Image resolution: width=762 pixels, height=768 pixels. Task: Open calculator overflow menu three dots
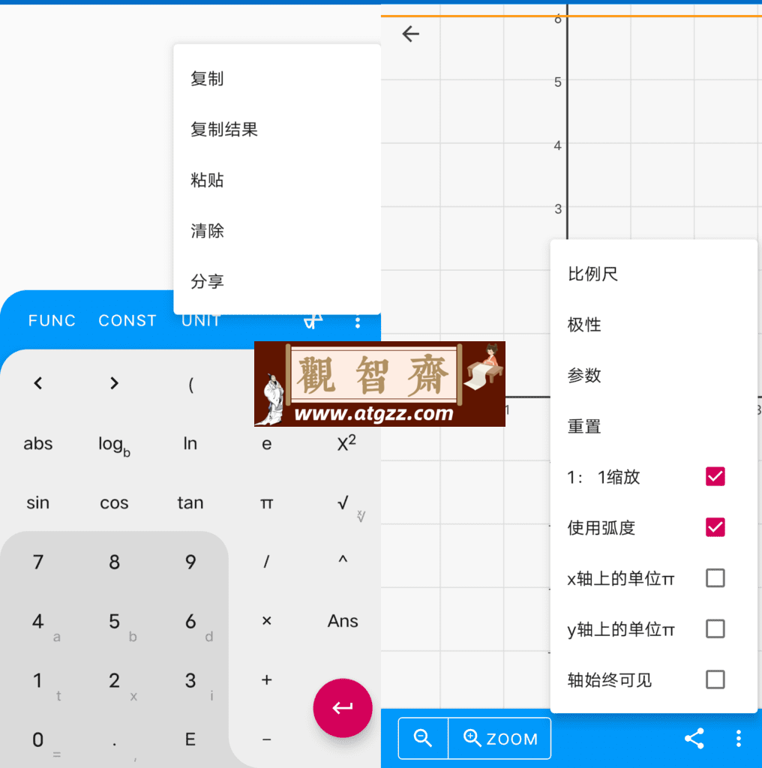point(358,322)
